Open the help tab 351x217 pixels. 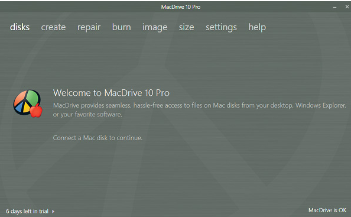[257, 28]
